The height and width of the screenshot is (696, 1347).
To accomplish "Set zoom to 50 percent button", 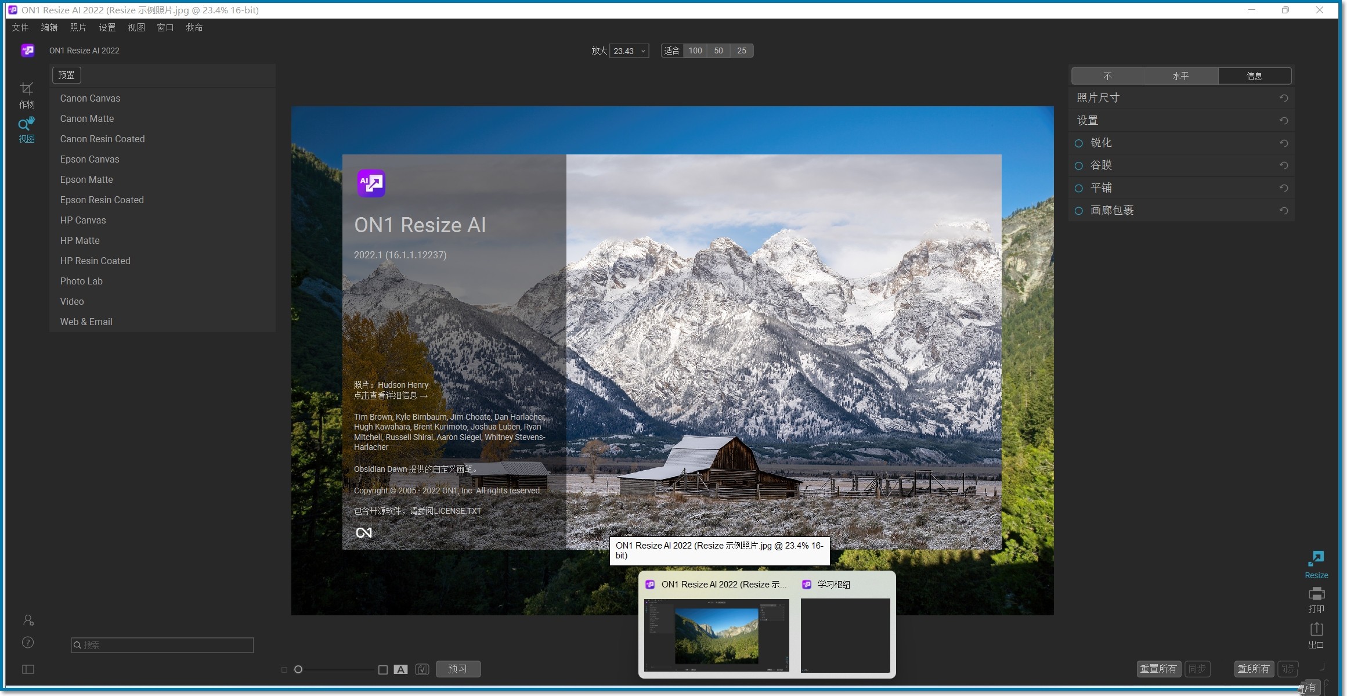I will 718,51.
